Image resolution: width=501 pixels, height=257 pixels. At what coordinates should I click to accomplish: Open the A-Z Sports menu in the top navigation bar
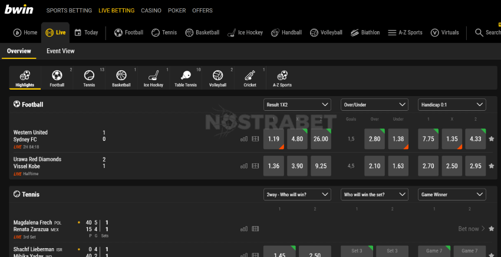click(405, 32)
